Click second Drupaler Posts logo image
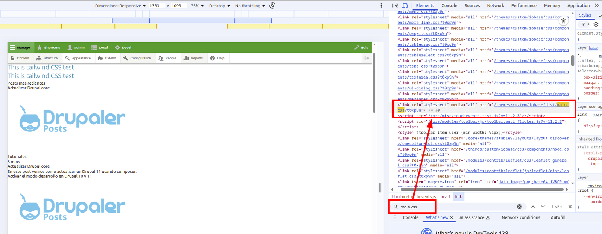602x234 pixels. [72, 207]
